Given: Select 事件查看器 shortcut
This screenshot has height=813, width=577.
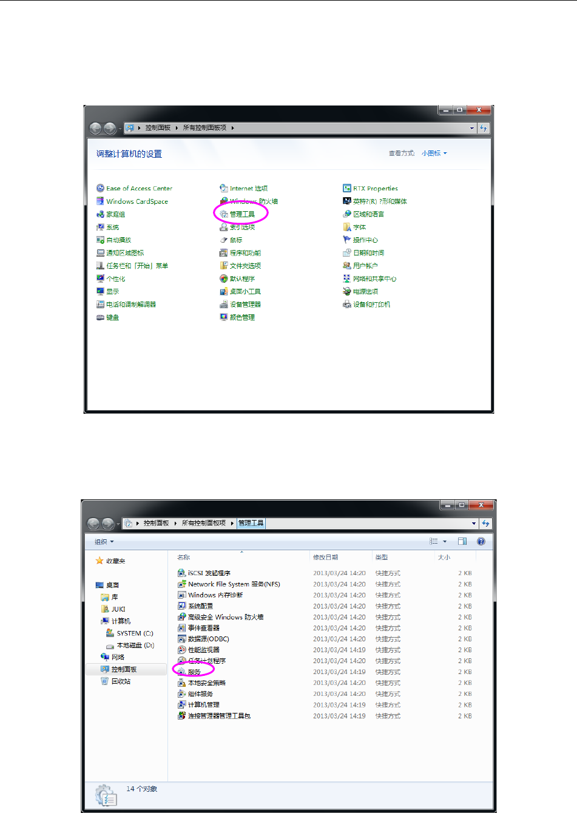Looking at the screenshot, I should point(198,628).
